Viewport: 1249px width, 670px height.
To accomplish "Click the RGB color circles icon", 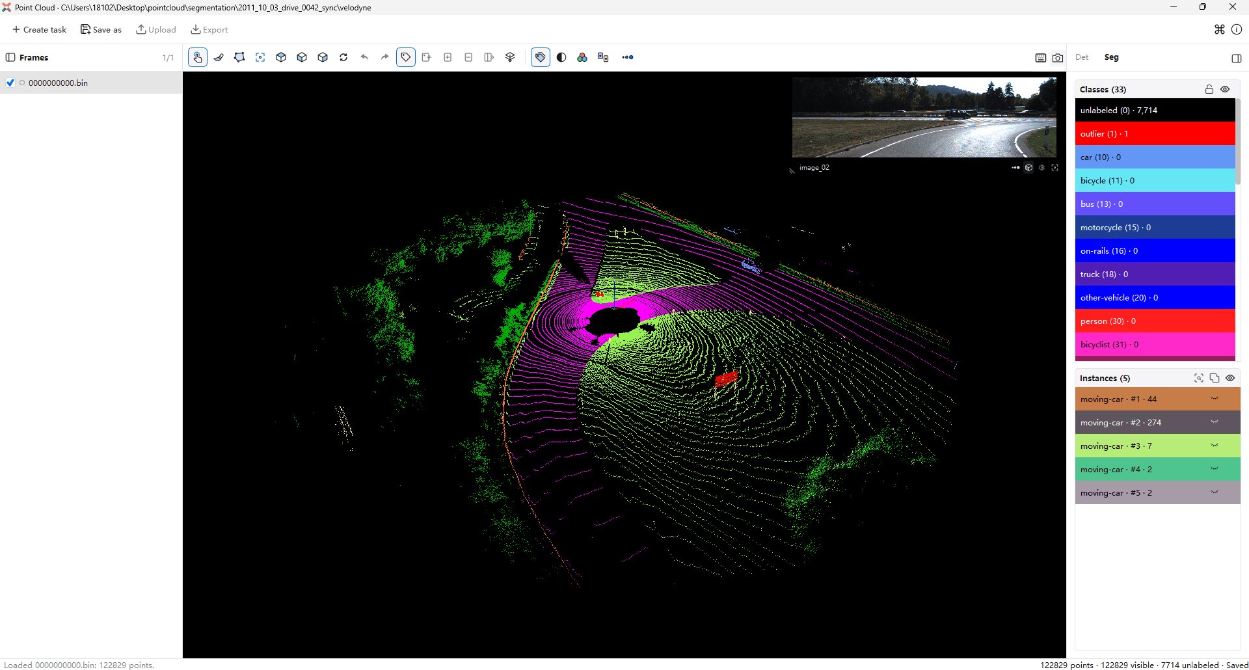I will click(x=582, y=57).
